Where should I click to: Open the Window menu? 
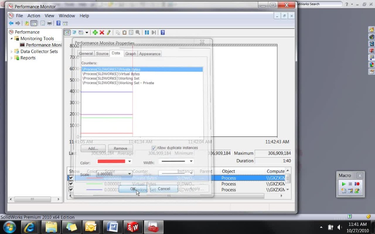click(x=67, y=16)
